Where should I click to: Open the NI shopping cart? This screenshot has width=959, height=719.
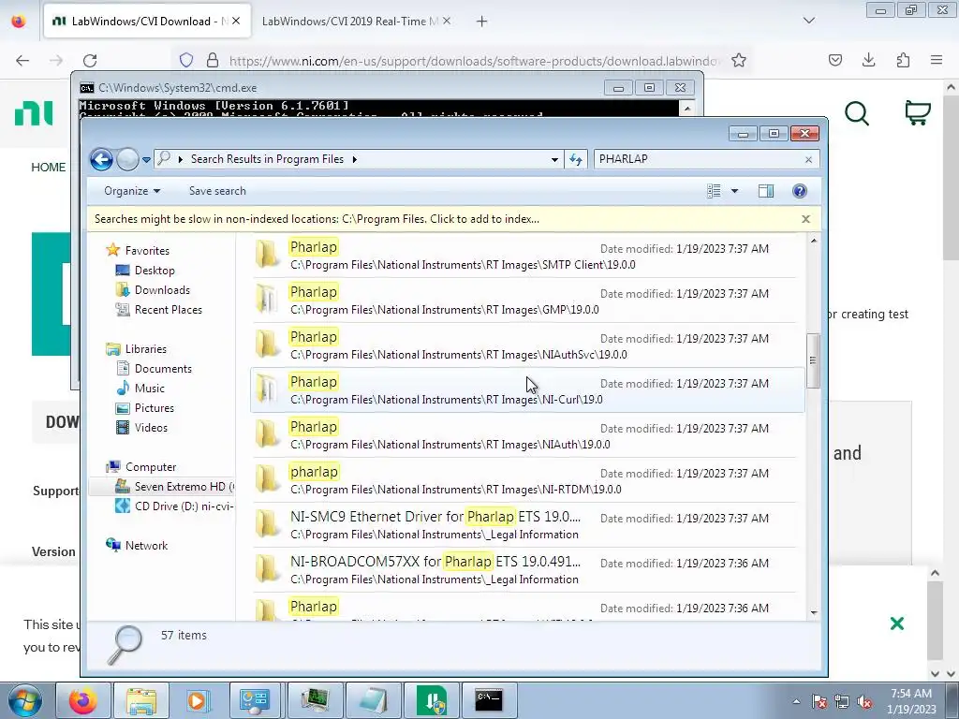point(918,113)
